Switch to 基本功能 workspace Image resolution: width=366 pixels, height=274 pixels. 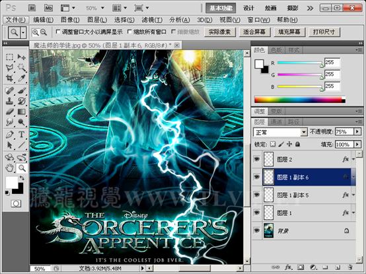pyautogui.click(x=221, y=8)
